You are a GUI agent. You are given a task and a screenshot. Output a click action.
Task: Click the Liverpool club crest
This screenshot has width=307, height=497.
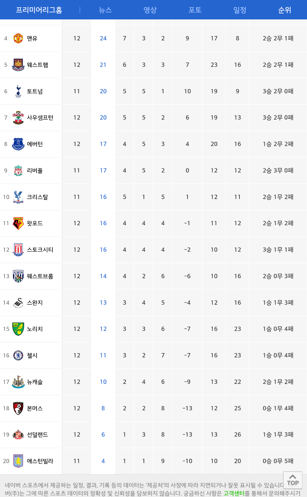[18, 170]
